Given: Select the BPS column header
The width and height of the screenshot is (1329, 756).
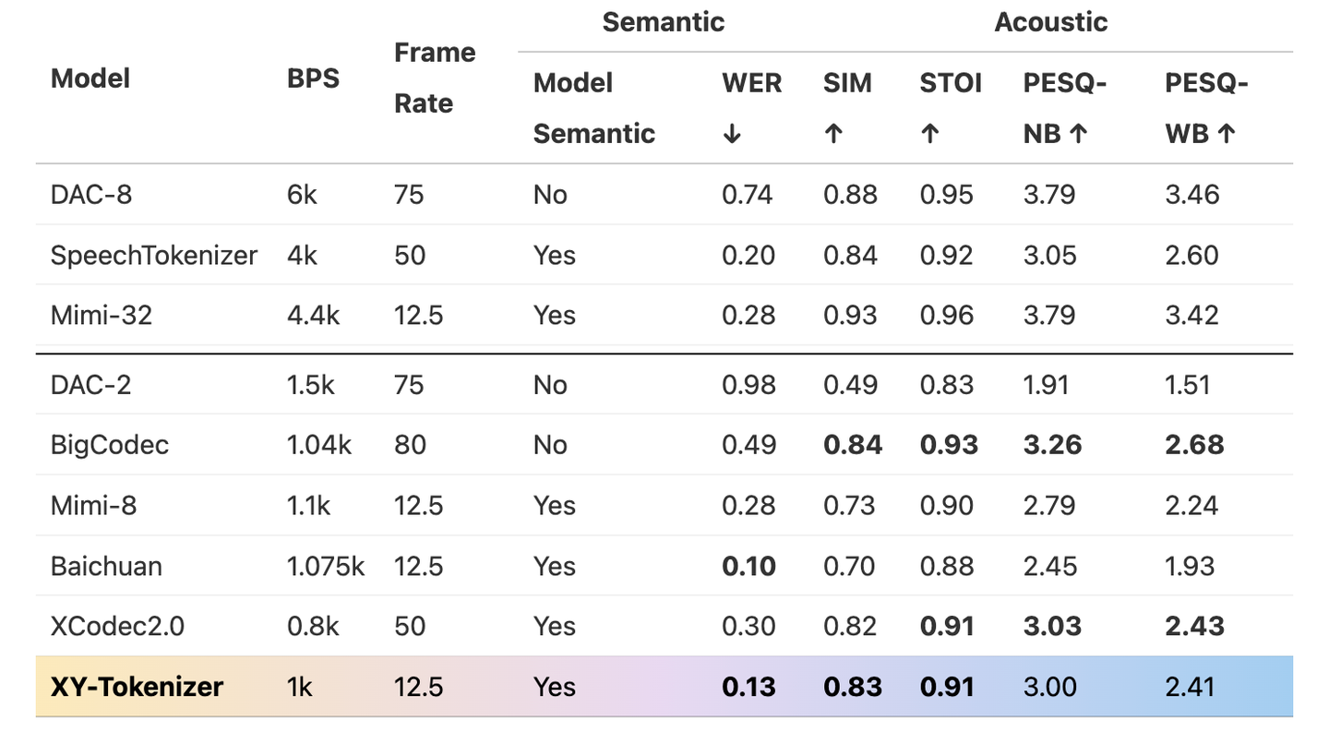Looking at the screenshot, I should coord(314,78).
